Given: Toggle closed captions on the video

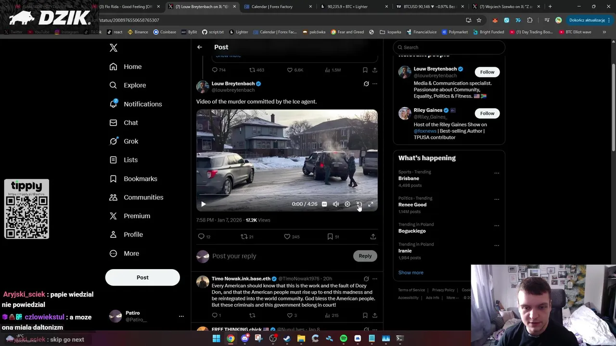Looking at the screenshot, I should click(x=324, y=204).
